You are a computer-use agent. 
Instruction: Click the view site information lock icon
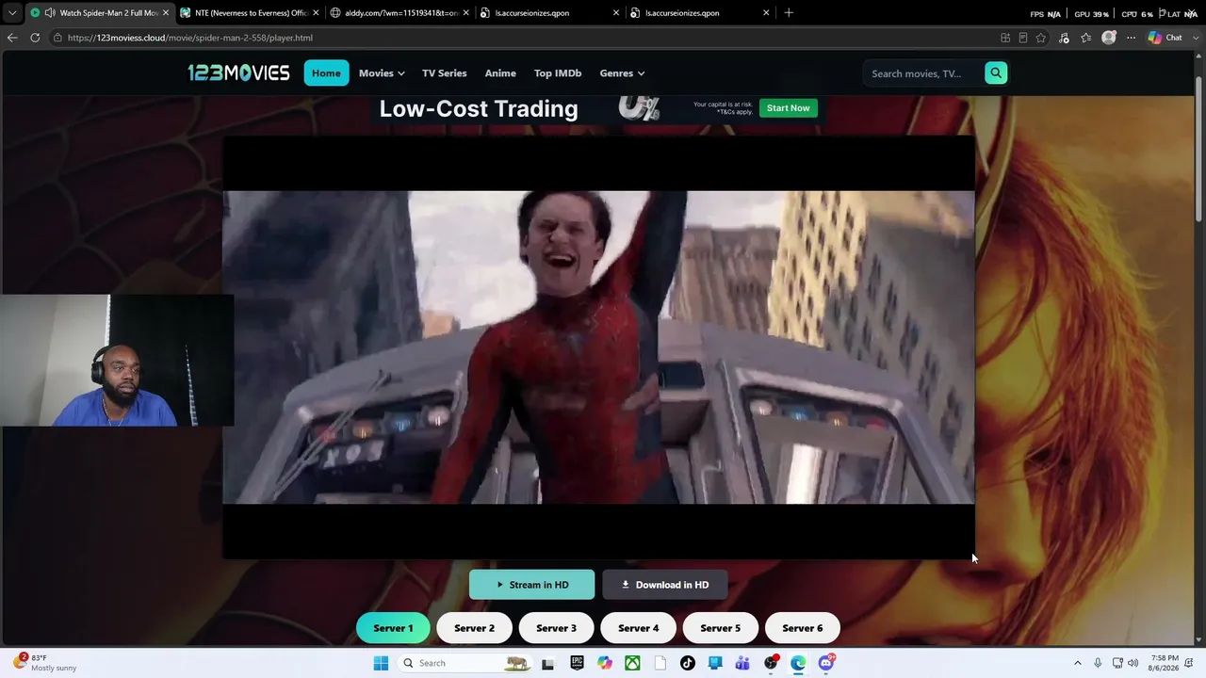click(57, 38)
